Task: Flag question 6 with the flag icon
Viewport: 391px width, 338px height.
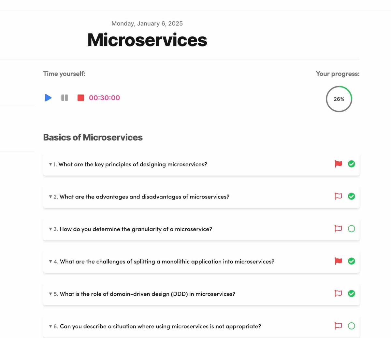Action: pos(339,326)
